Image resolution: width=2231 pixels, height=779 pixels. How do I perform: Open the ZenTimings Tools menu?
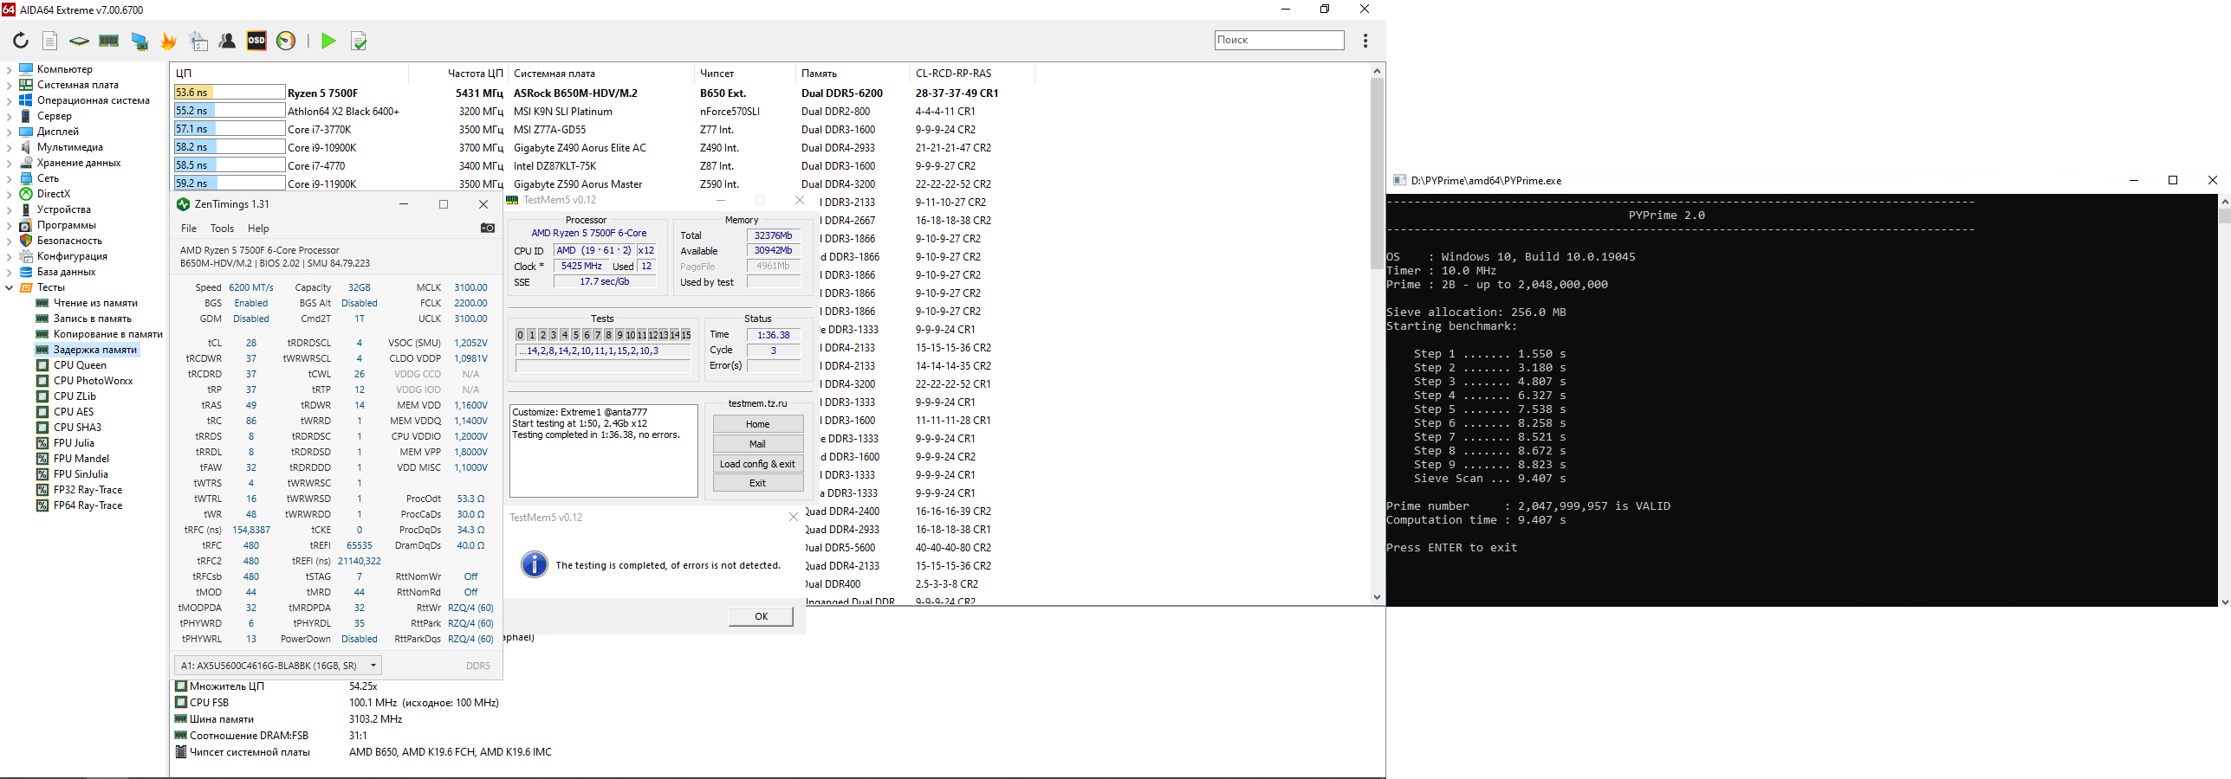pos(222,229)
